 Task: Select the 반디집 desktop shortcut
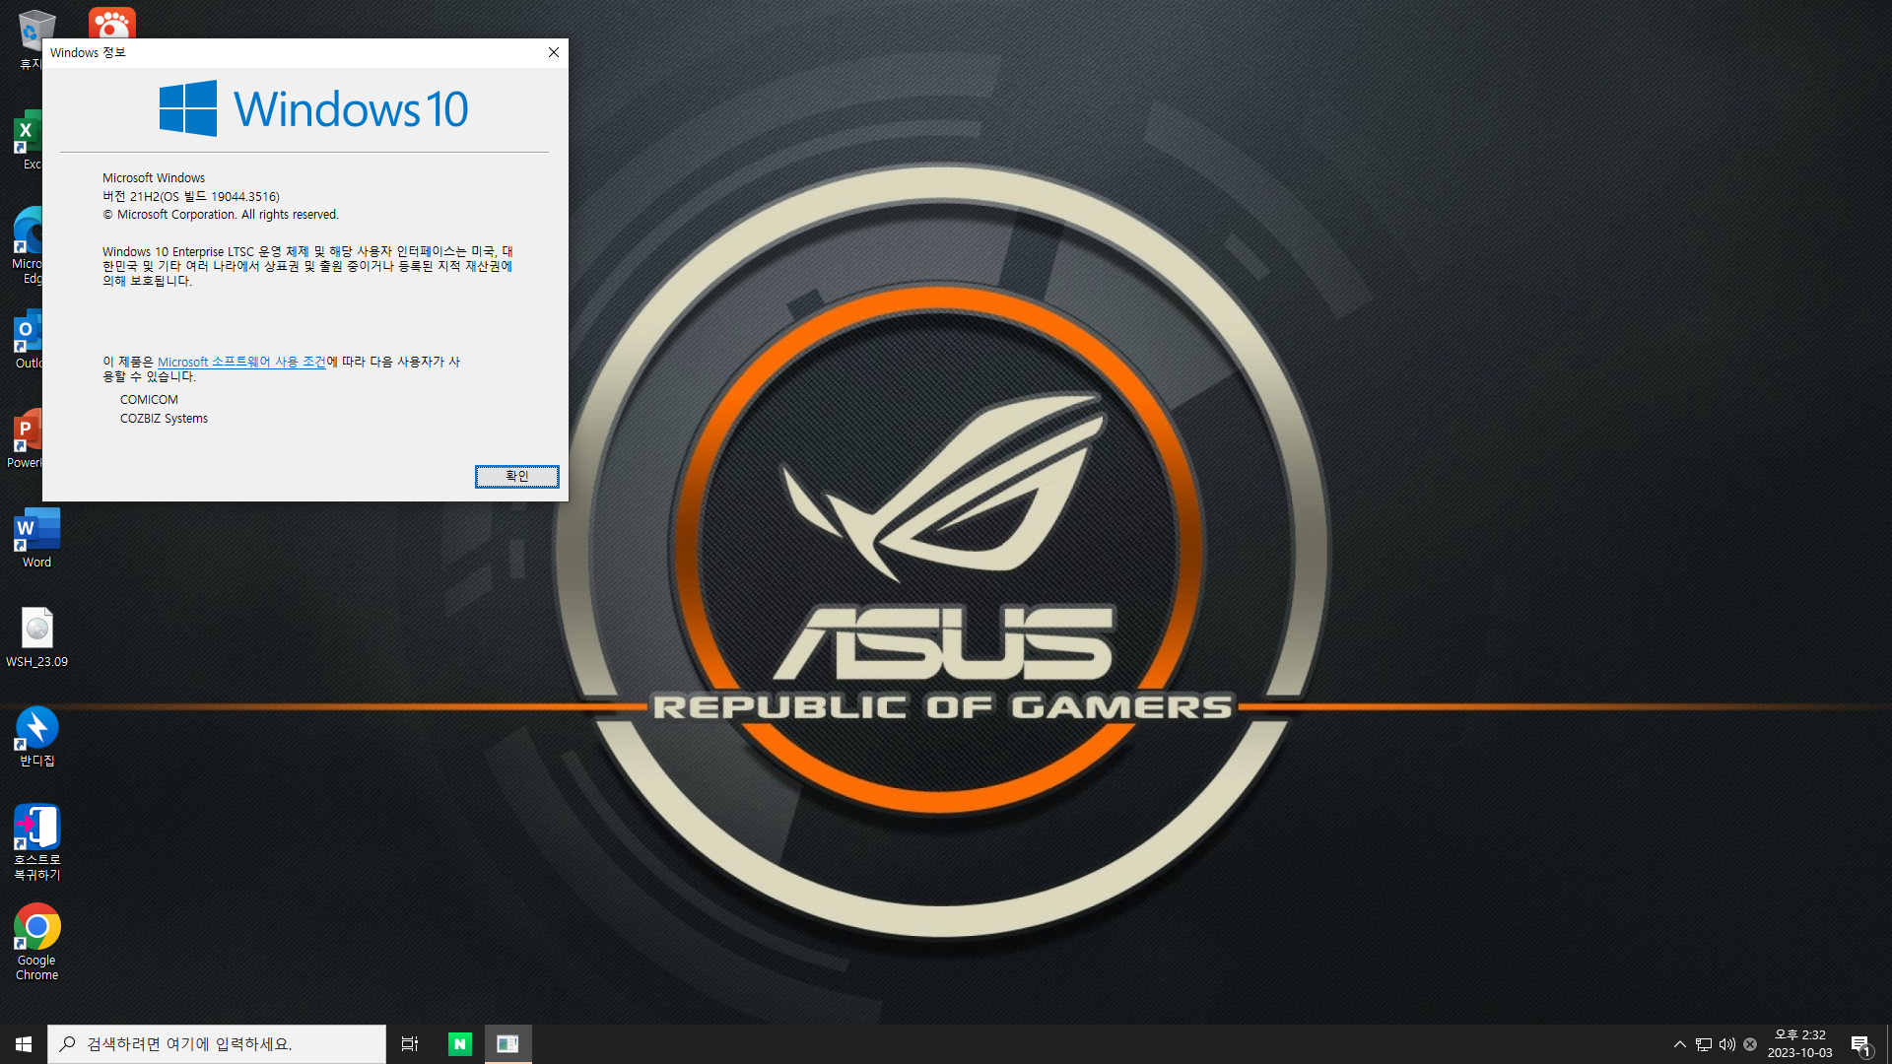pyautogui.click(x=36, y=737)
